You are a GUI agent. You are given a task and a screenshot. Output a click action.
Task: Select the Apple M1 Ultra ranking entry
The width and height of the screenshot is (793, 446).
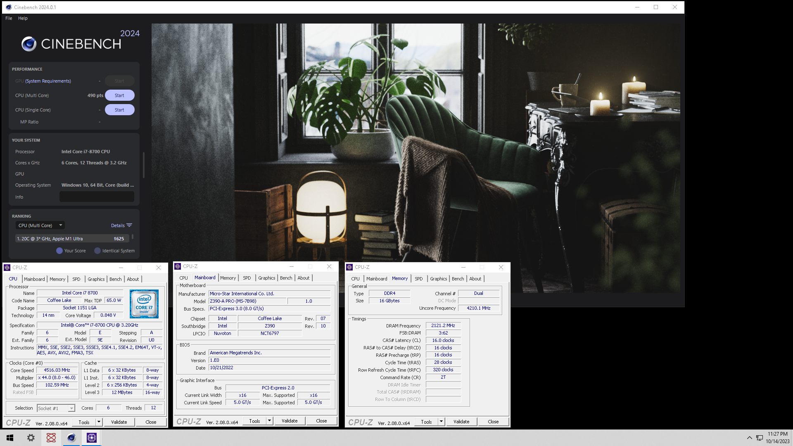click(x=72, y=239)
